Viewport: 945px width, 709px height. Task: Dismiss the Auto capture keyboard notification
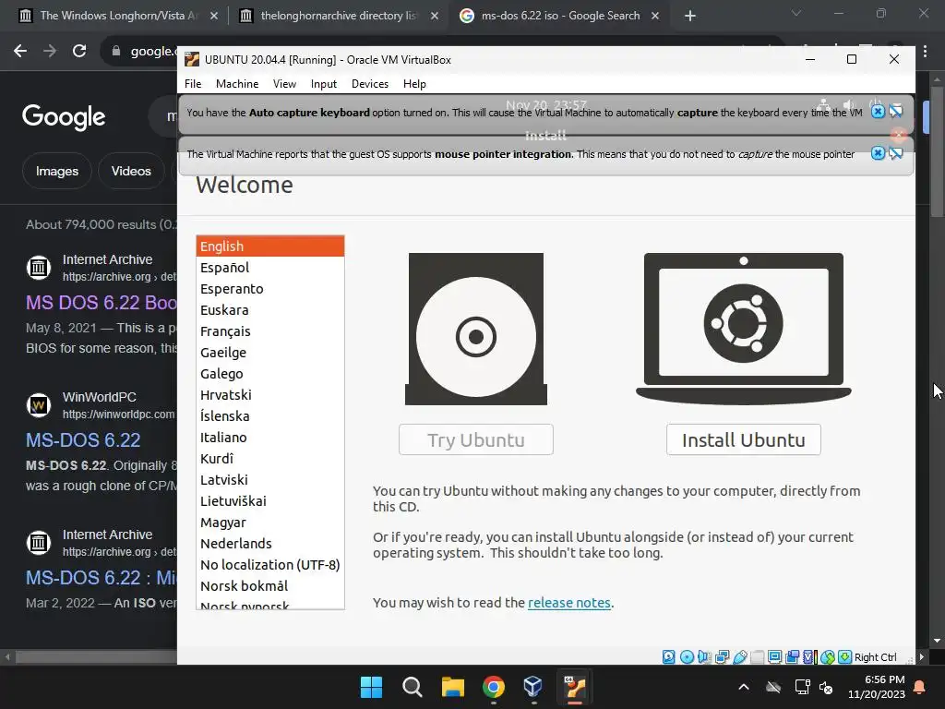pos(879,112)
